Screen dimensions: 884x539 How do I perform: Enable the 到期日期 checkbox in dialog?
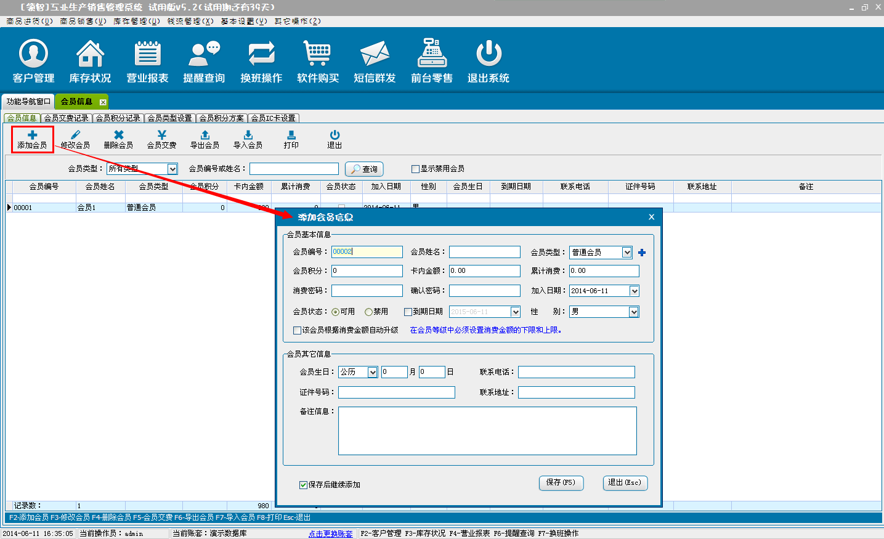[408, 312]
